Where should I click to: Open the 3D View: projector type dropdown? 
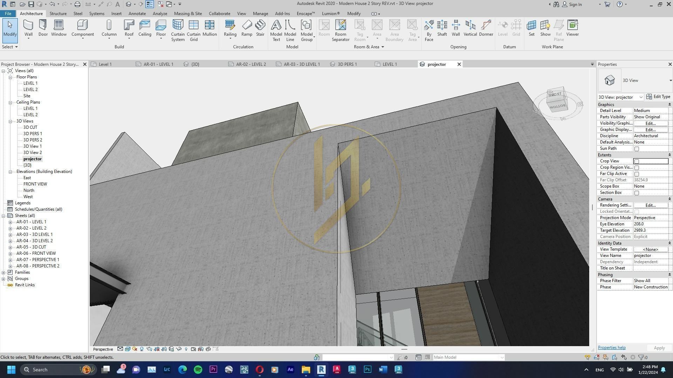tap(640, 97)
